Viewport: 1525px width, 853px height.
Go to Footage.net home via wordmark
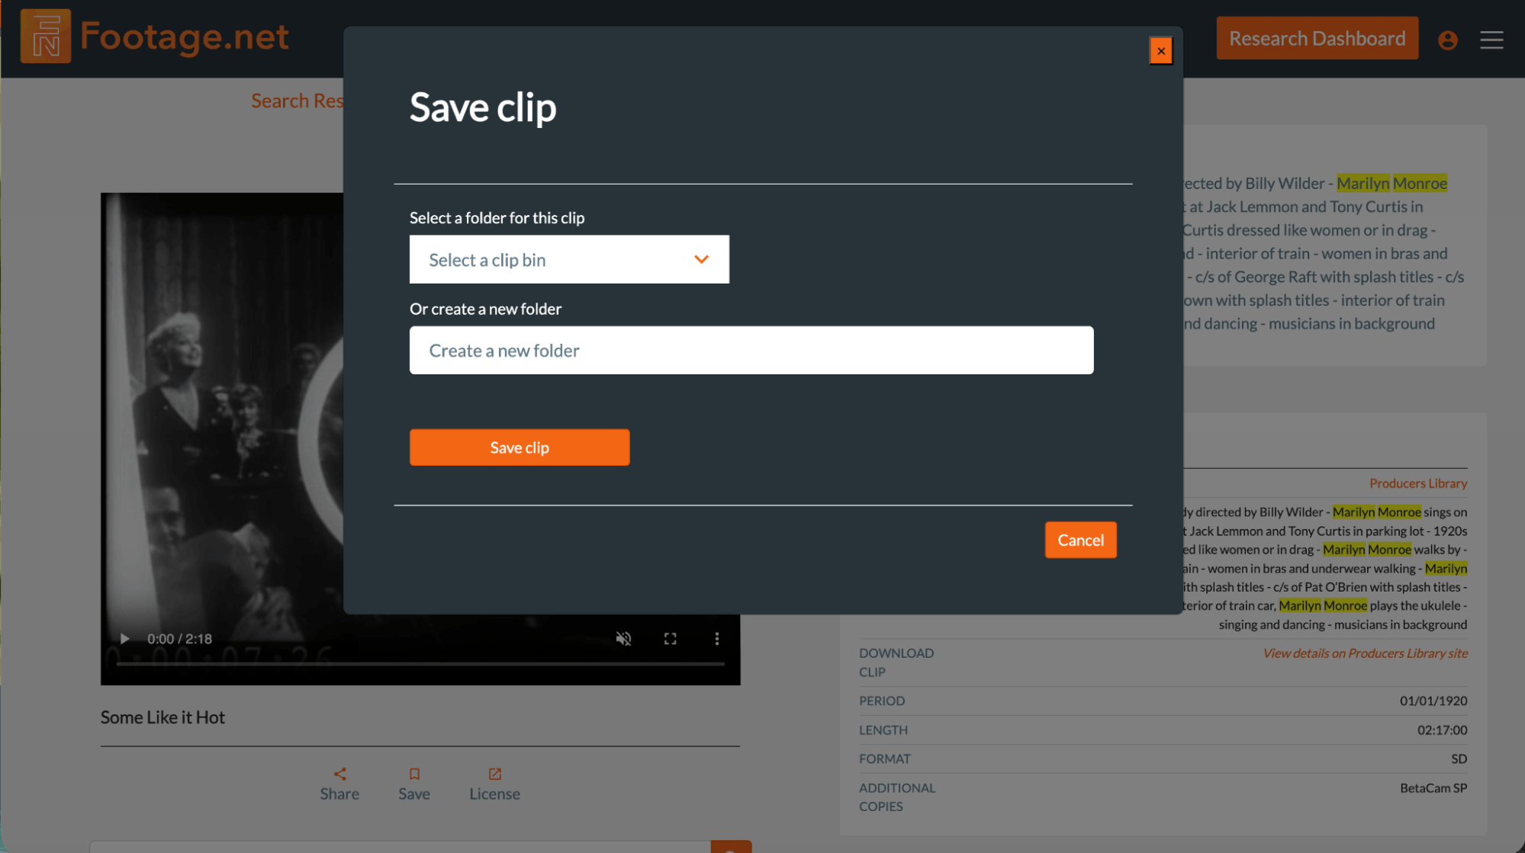click(x=184, y=37)
